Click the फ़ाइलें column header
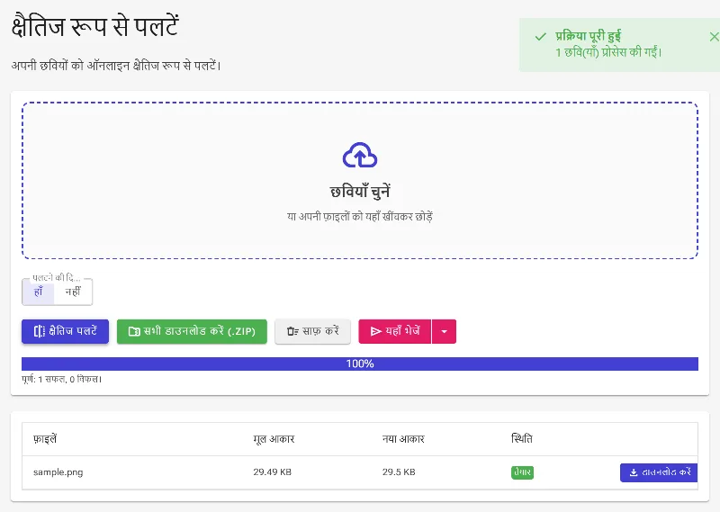Viewport: 720px width, 512px height. coord(45,439)
